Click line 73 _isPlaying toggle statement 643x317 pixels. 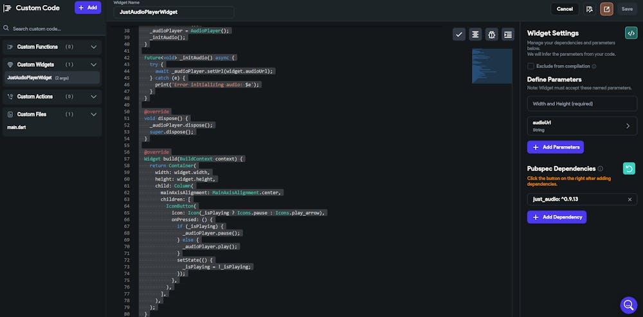(217, 267)
